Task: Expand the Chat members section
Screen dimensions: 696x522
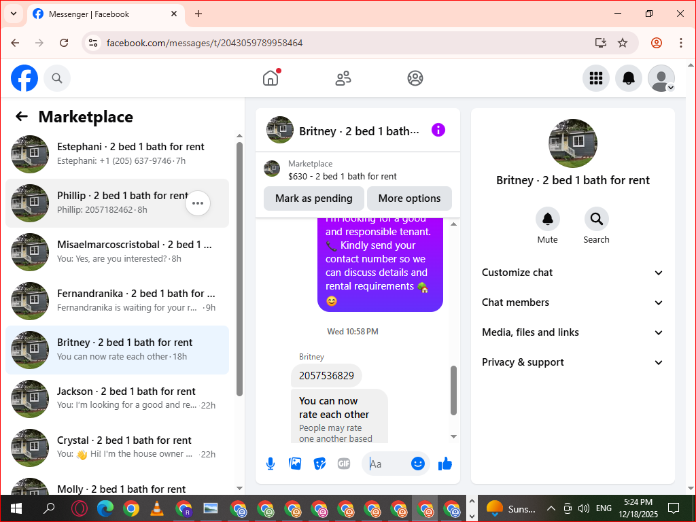Action: [x=572, y=302]
